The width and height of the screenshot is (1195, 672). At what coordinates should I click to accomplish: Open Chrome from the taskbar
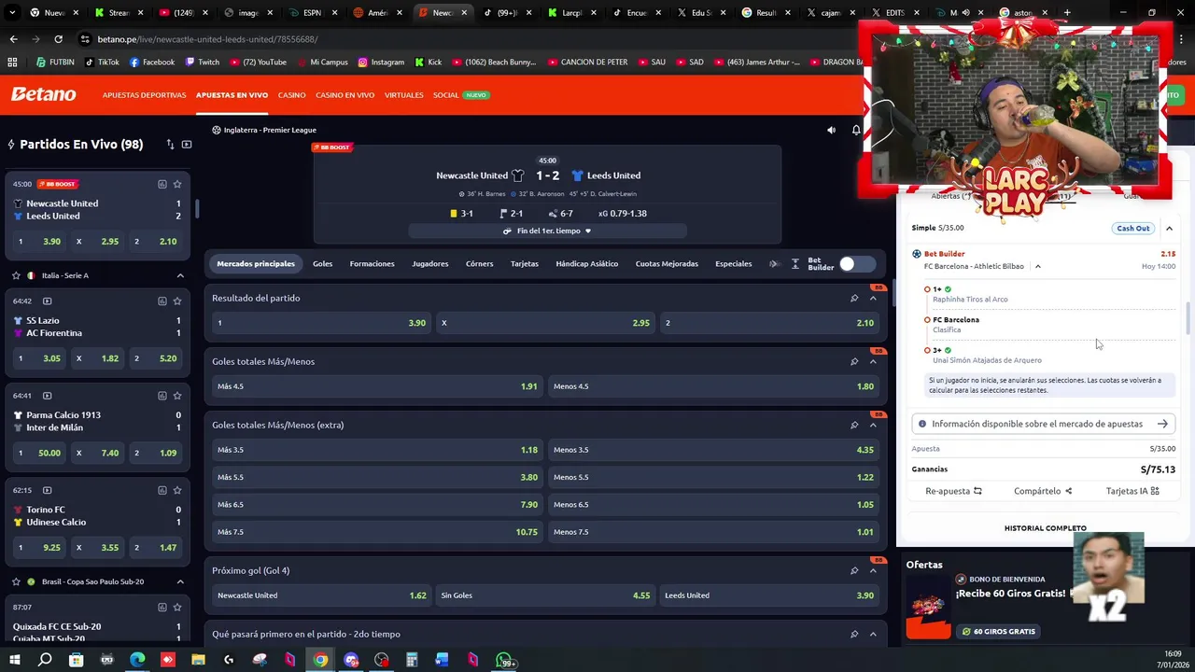tap(320, 660)
